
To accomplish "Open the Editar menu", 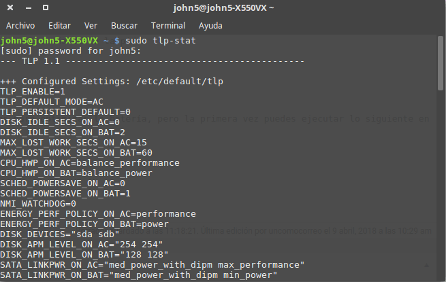I will (59, 26).
